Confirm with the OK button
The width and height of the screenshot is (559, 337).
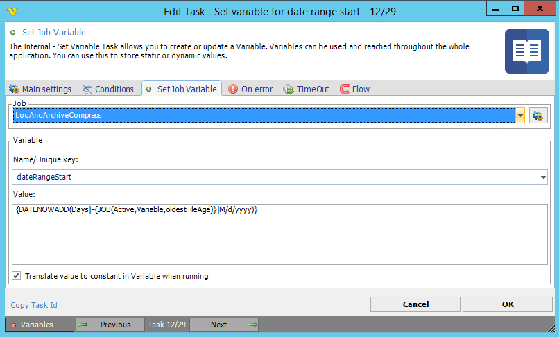508,304
